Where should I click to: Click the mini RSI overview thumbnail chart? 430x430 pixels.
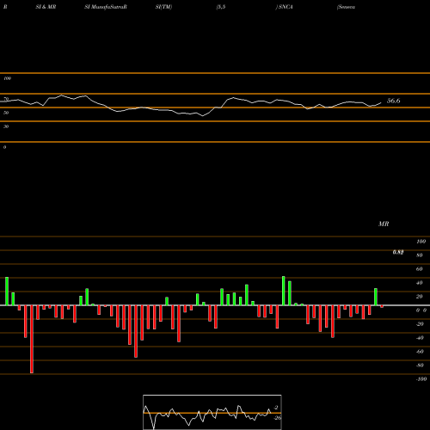[212, 412]
